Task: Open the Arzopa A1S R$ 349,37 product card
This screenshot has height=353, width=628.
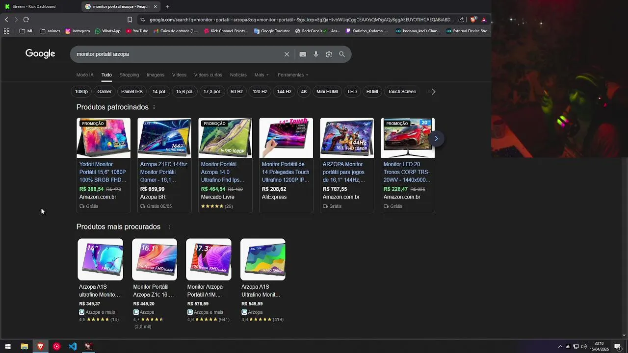Action: [x=100, y=280]
